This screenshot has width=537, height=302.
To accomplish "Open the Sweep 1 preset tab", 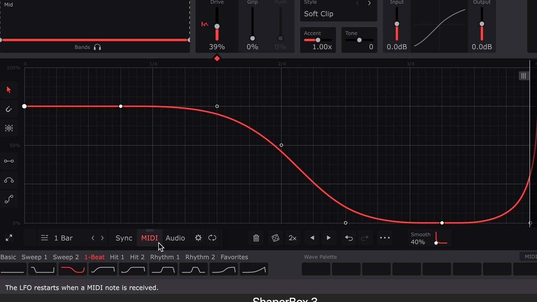I will tap(34, 257).
